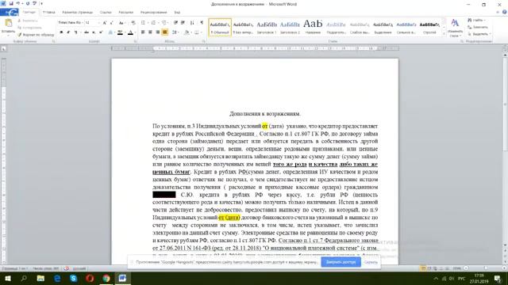Apply the font color (red A)
508x285 pixels.
130,32
